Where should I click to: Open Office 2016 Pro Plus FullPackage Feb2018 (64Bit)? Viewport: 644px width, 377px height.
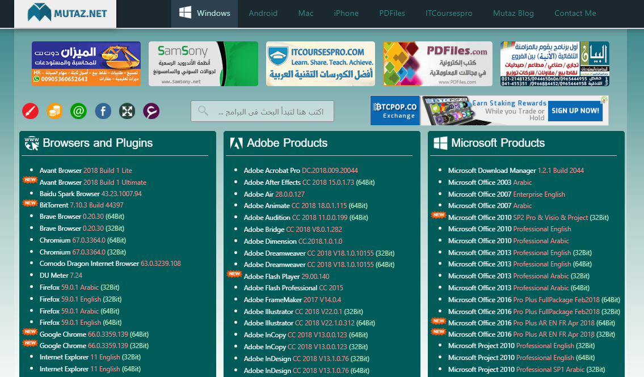pyautogui.click(x=534, y=300)
